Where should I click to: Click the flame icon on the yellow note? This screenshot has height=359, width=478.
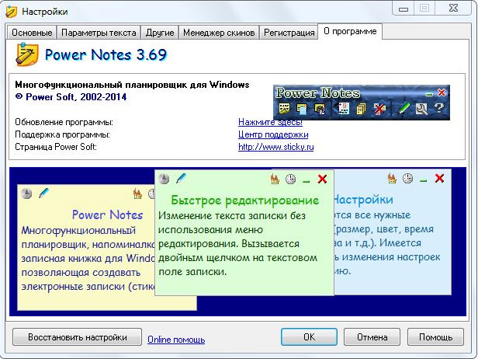tap(137, 193)
